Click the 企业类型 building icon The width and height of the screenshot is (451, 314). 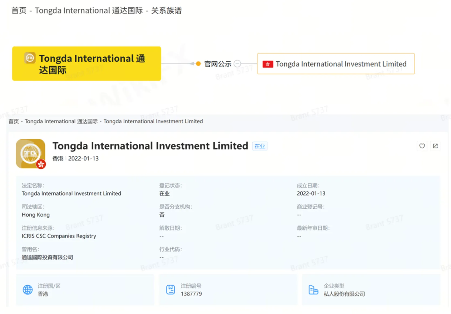(x=313, y=290)
